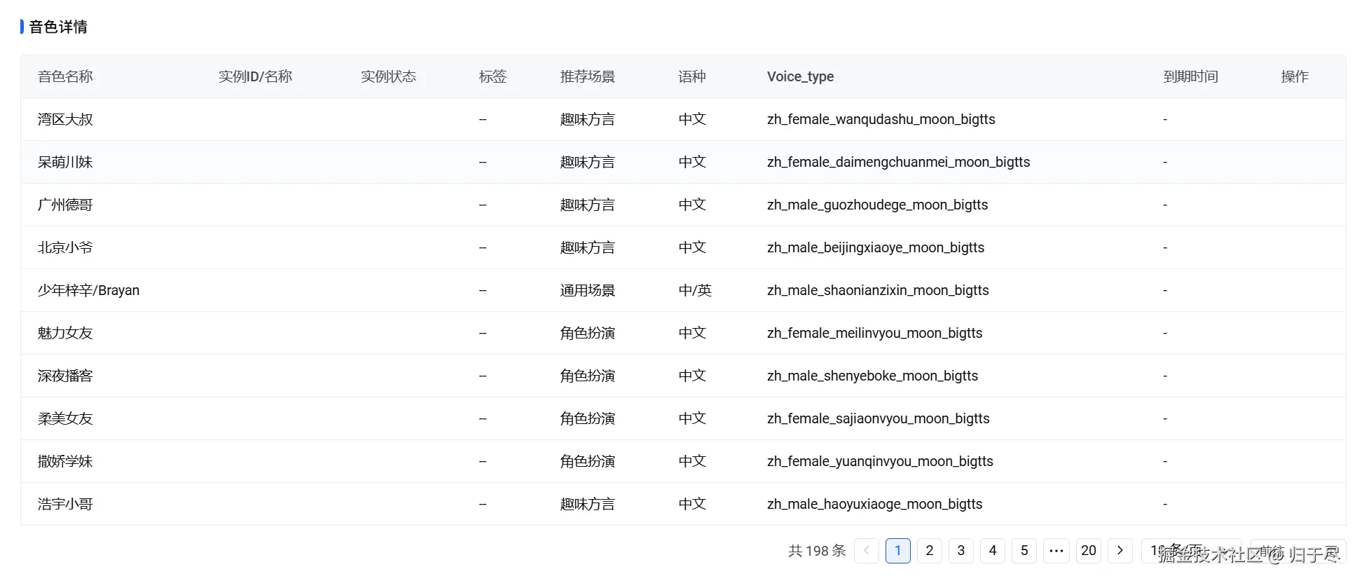The width and height of the screenshot is (1357, 581).
Task: Click the 推荐场景 column header
Action: click(x=587, y=76)
